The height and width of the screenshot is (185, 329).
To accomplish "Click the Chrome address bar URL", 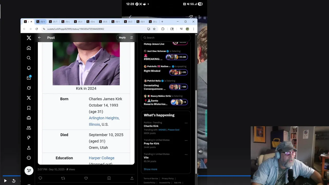I will point(76,29).
